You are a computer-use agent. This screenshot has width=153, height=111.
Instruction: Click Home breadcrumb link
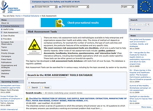[18, 16]
